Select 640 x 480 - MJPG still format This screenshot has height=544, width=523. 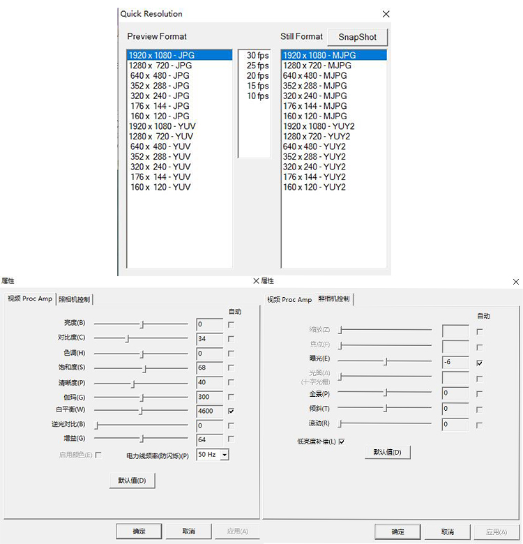[314, 75]
